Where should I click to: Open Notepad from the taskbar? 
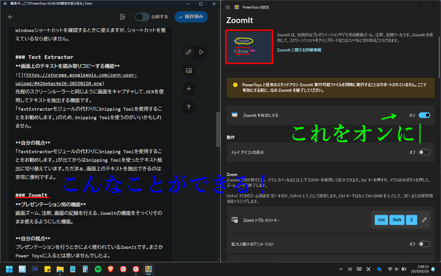tap(73, 269)
